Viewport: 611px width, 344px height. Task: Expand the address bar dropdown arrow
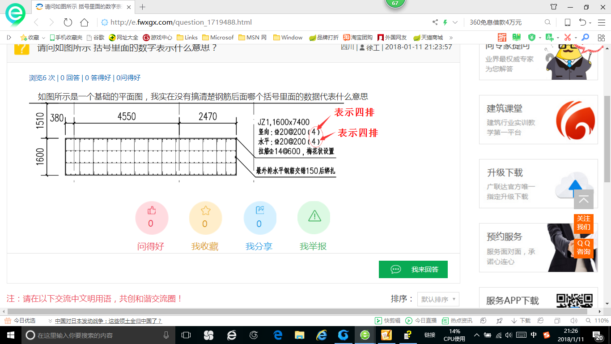pyautogui.click(x=455, y=22)
